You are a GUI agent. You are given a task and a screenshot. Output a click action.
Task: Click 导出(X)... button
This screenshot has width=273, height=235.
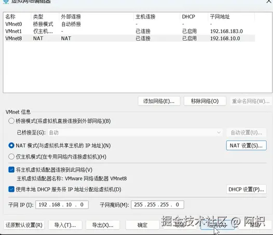103,225
